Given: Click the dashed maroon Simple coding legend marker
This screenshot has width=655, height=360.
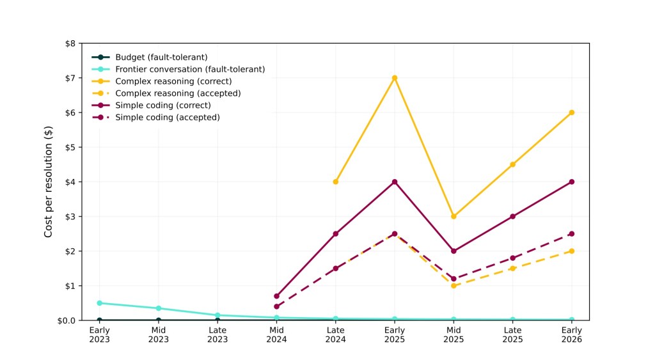Looking at the screenshot, I should pyautogui.click(x=100, y=118).
